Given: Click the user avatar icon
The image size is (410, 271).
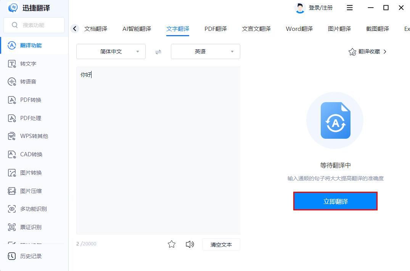Looking at the screenshot, I should tap(300, 8).
